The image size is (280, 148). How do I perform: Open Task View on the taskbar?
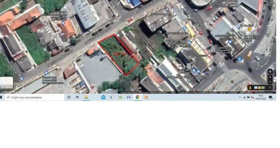77,97
